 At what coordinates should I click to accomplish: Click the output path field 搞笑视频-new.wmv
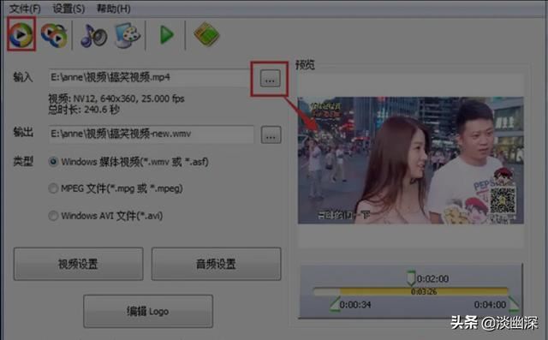click(152, 134)
